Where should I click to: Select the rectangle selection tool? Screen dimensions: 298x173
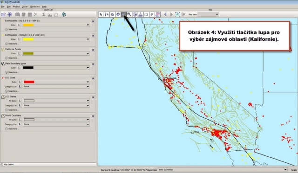click(x=146, y=14)
